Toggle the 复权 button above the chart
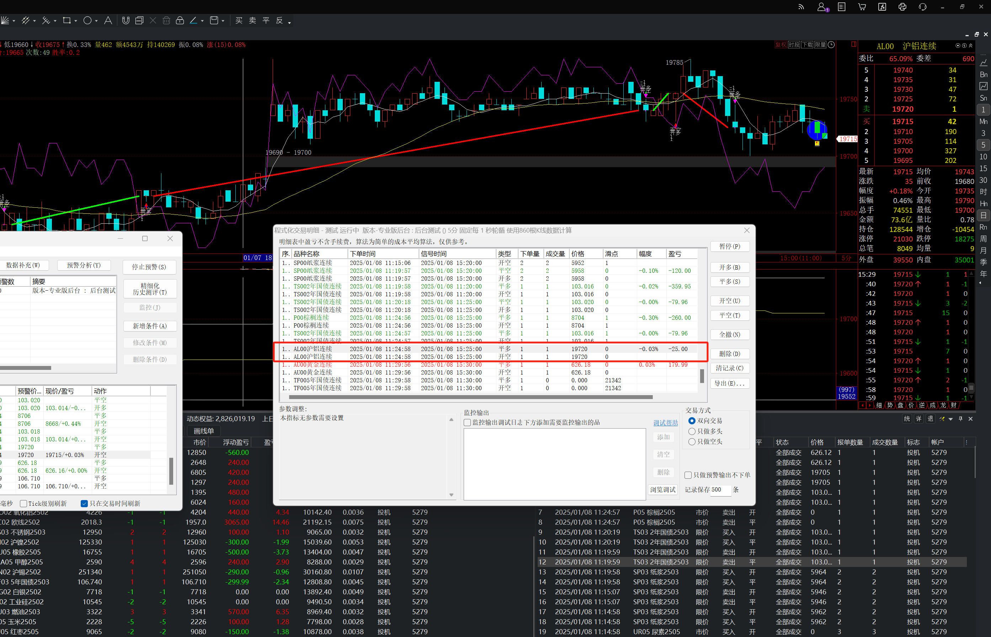991x637 pixels. click(x=780, y=45)
